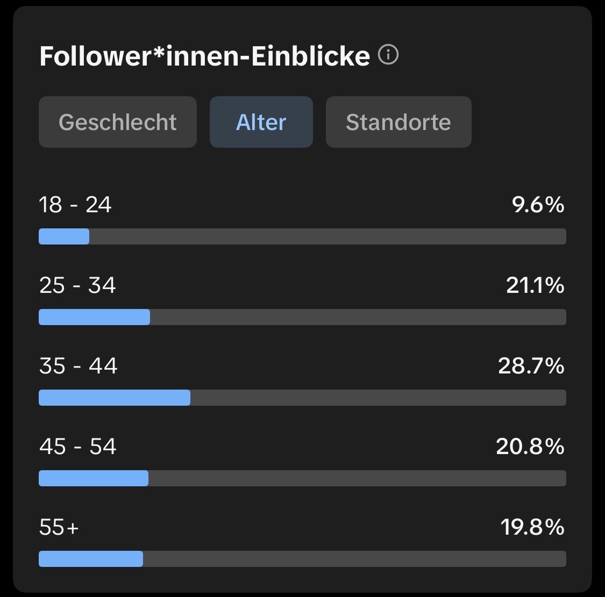Select the Alter tab

point(261,122)
